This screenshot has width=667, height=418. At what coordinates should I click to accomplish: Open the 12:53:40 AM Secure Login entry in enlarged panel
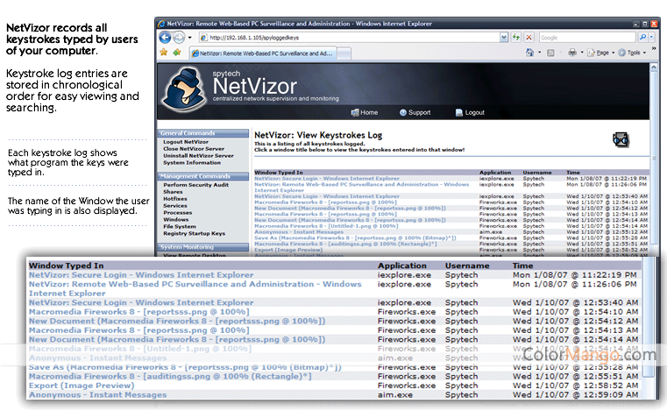pyautogui.click(x=141, y=302)
